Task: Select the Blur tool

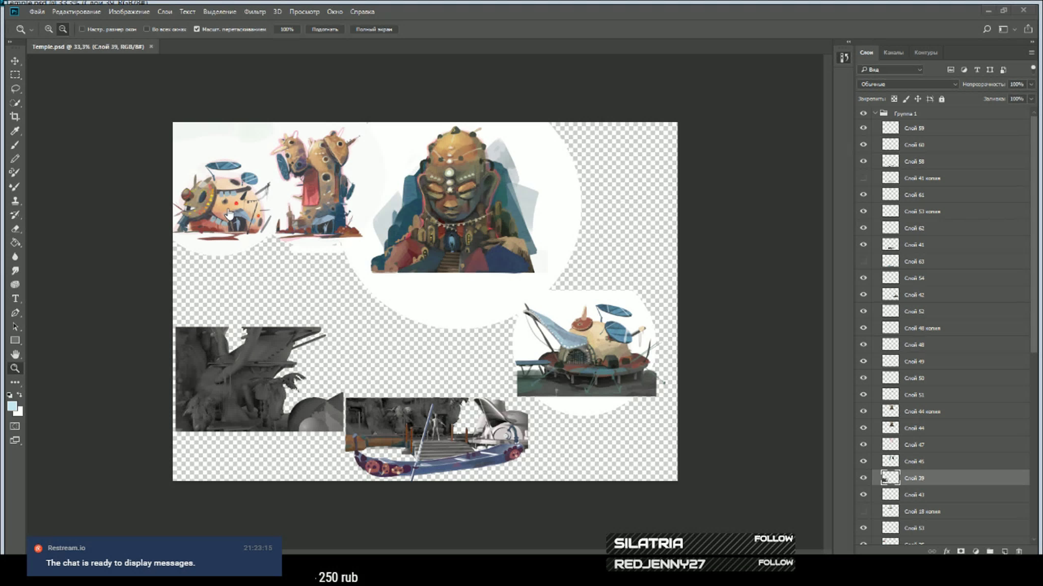Action: [x=15, y=256]
